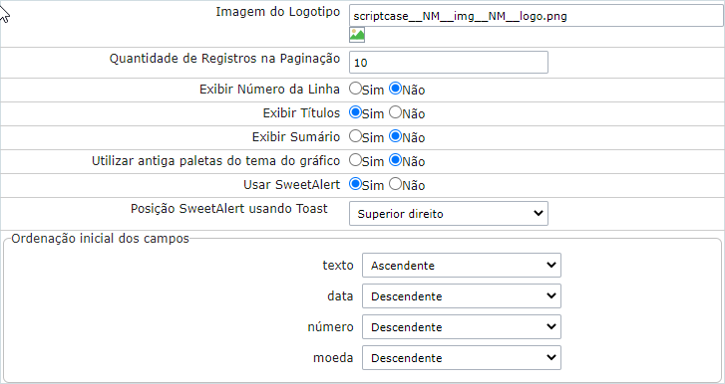Image resolution: width=725 pixels, height=384 pixels.
Task: Click the Imagem do Logotipo label
Action: click(278, 13)
